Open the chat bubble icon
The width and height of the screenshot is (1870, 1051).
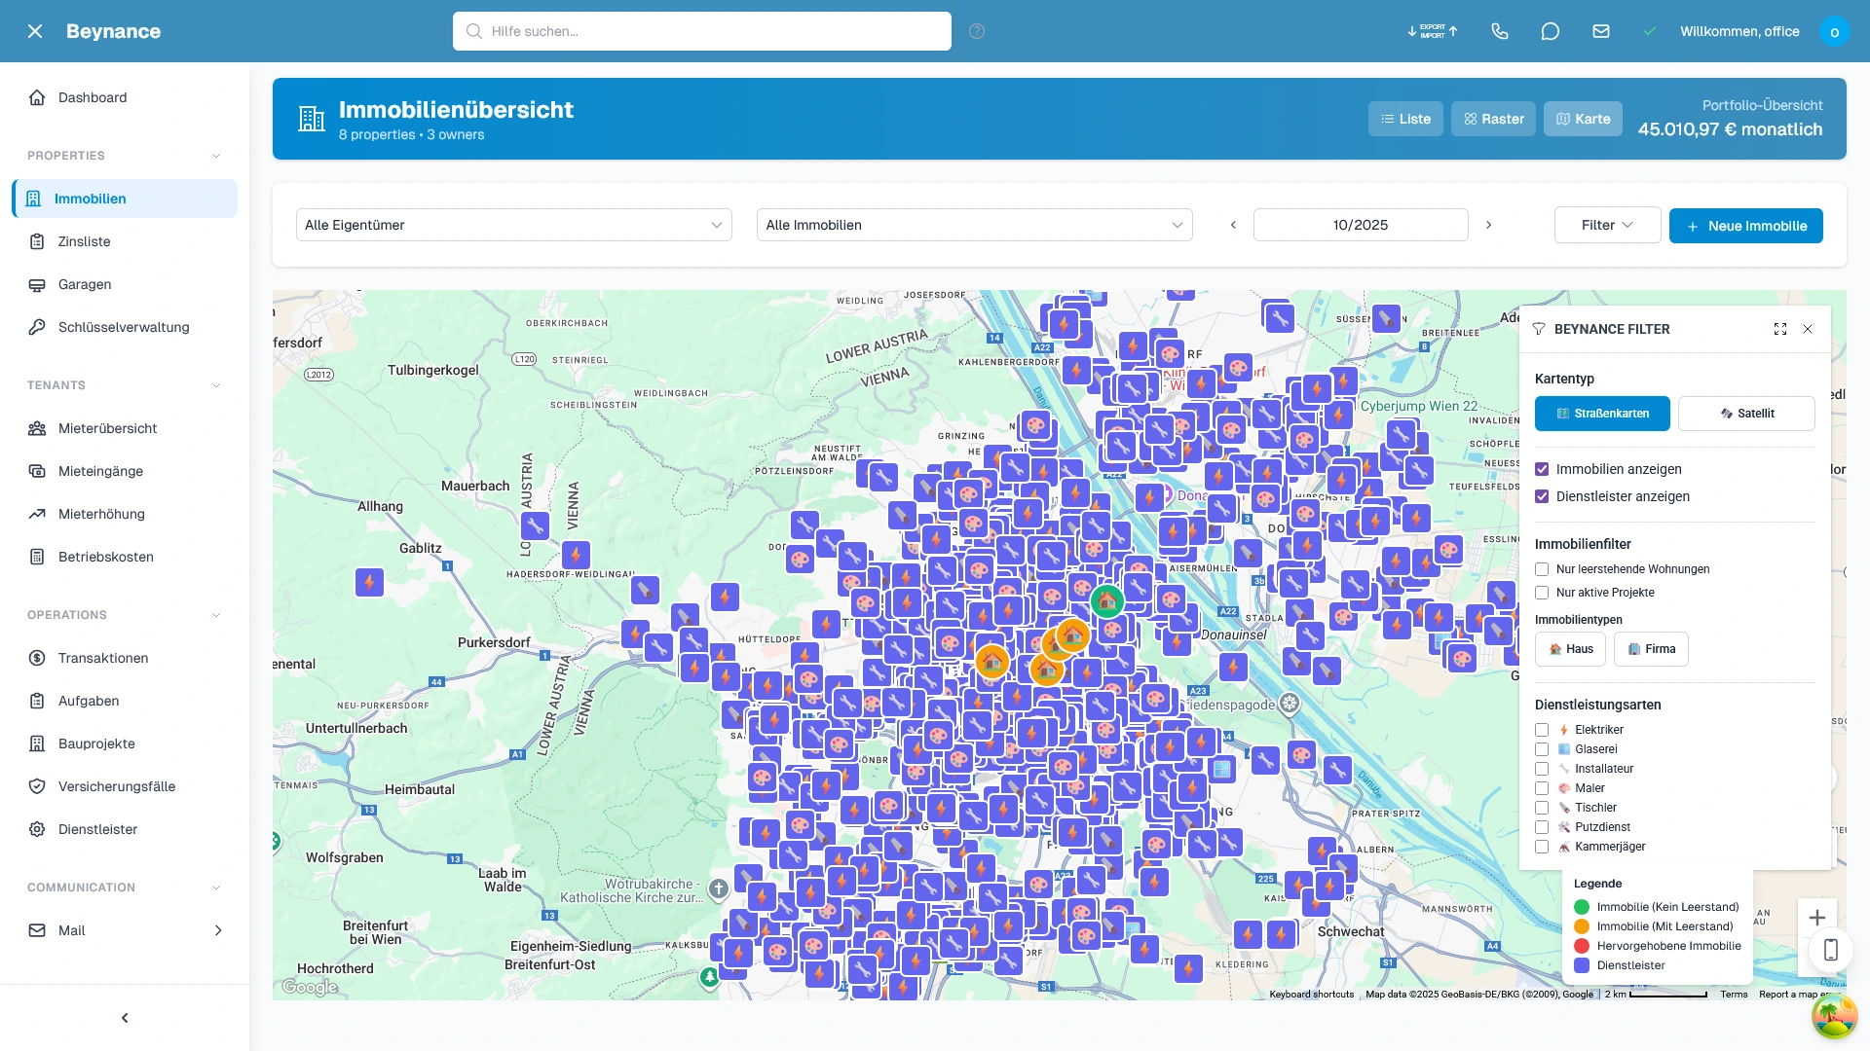(1551, 31)
